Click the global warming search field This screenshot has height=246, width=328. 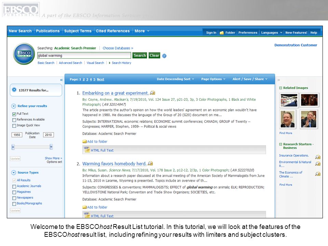(84, 55)
